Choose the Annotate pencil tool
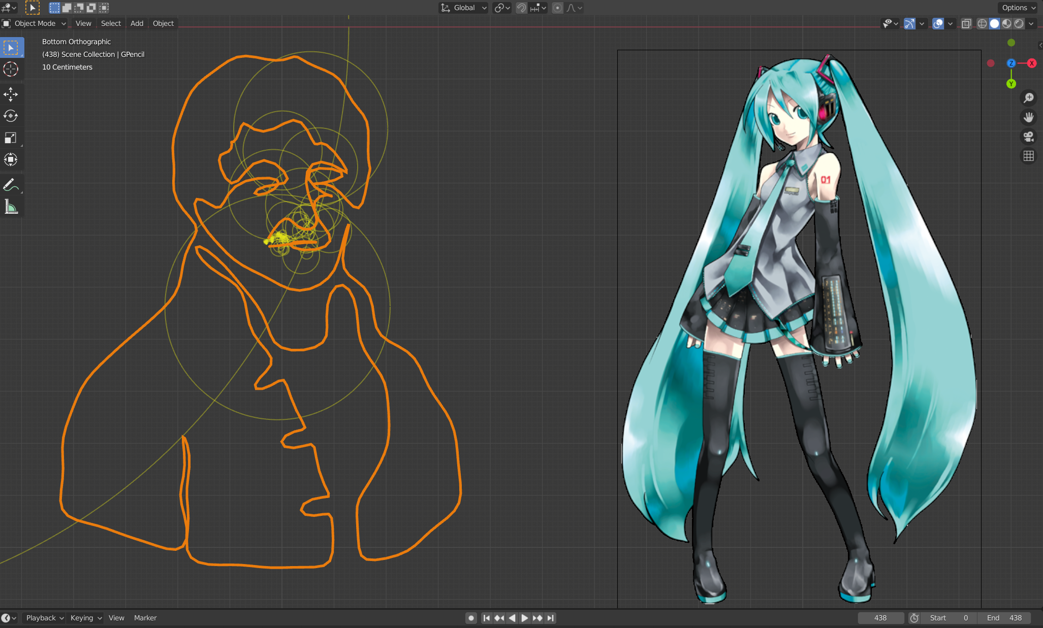Viewport: 1043px width, 628px height. click(x=11, y=185)
